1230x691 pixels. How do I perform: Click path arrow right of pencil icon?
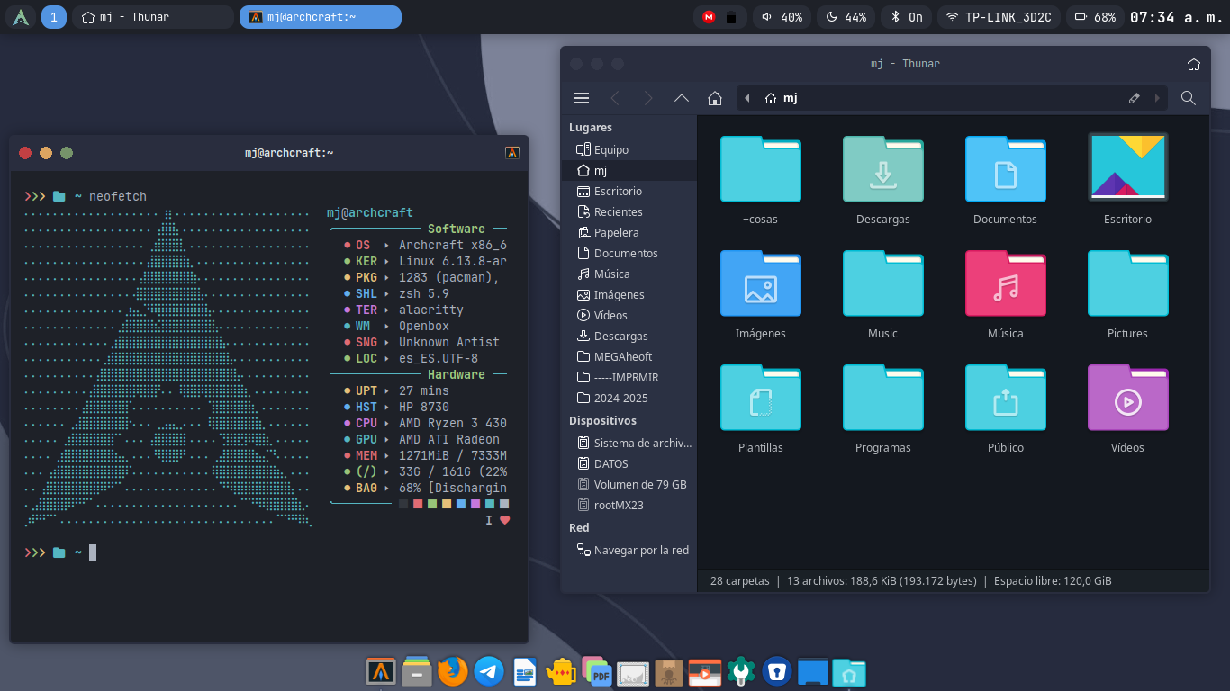[1157, 98]
